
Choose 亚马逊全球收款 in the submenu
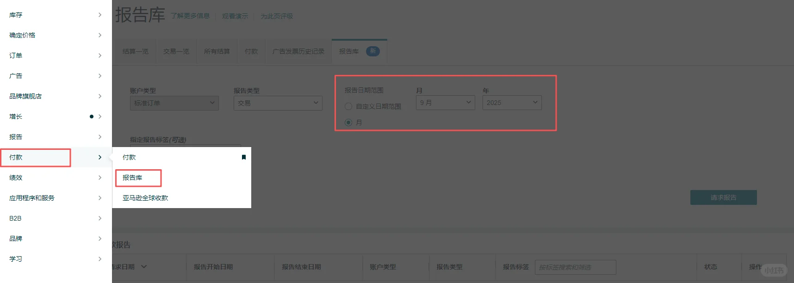coord(145,198)
